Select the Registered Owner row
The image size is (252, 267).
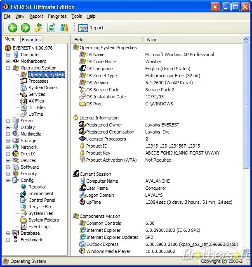coord(156,125)
